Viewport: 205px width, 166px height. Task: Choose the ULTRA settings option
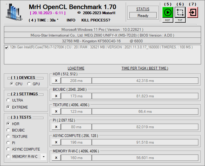[8, 100]
